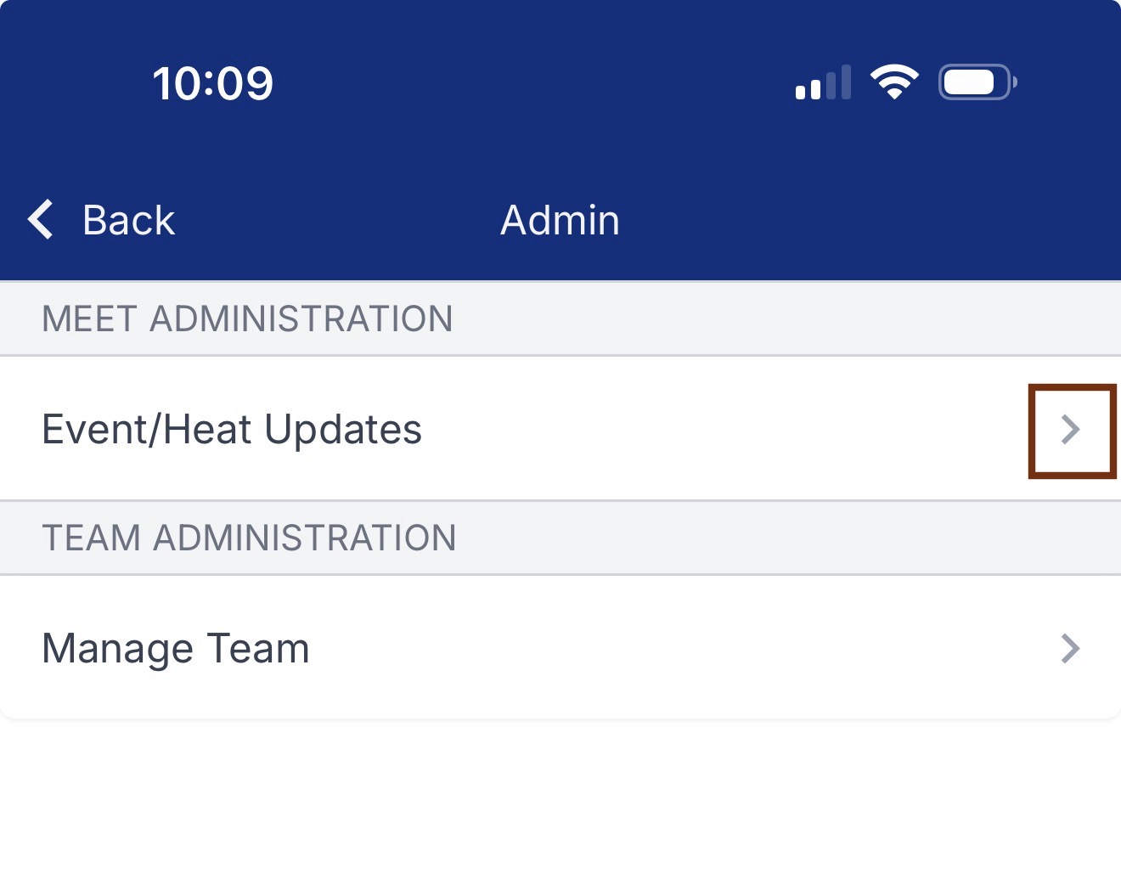Click the arrow right of Event/Heat Updates
1121x896 pixels.
pos(1071,430)
